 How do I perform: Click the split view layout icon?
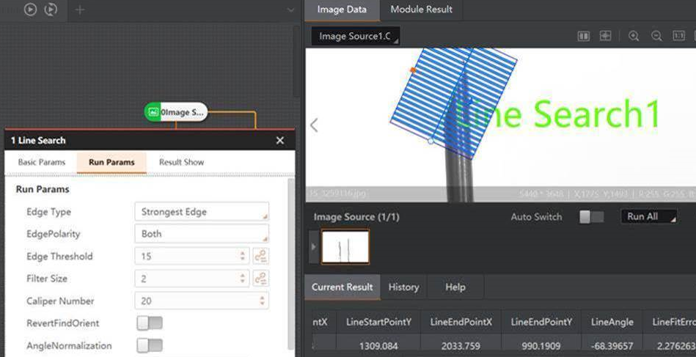click(x=584, y=36)
